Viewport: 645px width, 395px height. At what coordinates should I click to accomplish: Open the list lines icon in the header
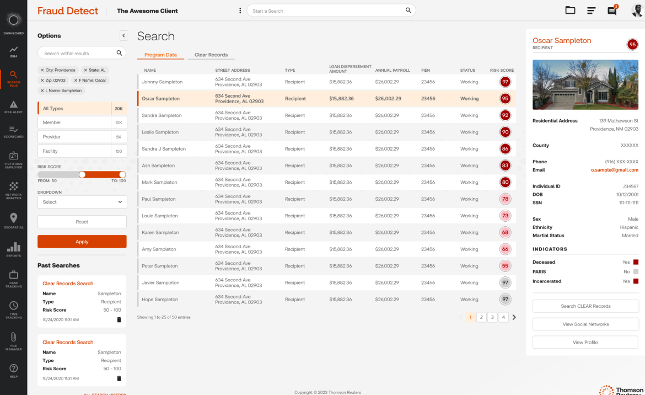(x=591, y=10)
